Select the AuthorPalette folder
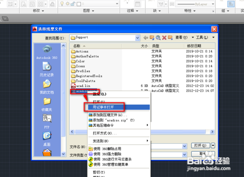This screenshot has width=244, height=177. coord(85,57)
